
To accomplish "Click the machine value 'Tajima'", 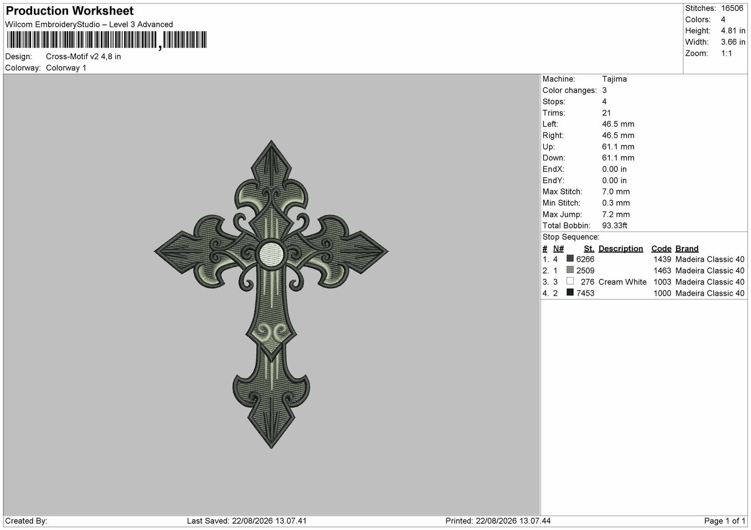I will pos(614,79).
